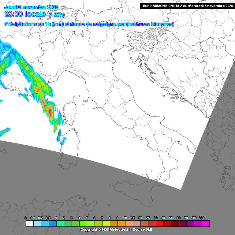Click the blue 0.5 mm legend swatch
The image size is (235, 235).
[x=53, y=224]
